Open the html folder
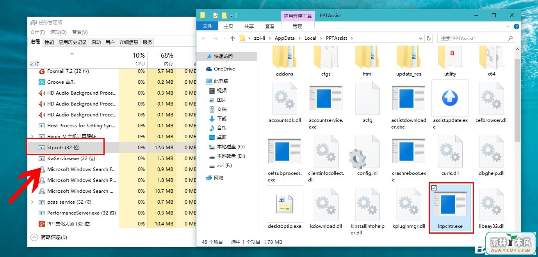538x257 pixels. coord(367,57)
